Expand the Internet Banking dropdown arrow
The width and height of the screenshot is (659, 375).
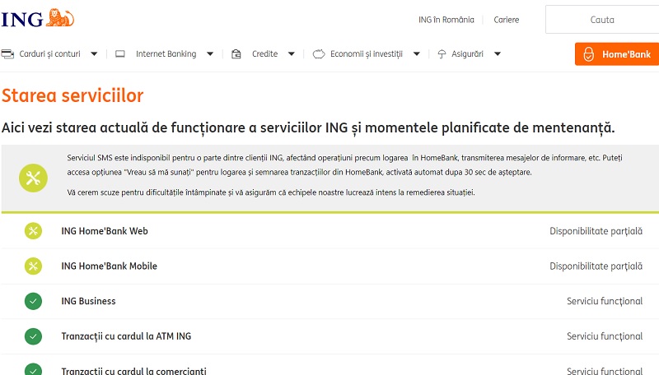point(210,53)
